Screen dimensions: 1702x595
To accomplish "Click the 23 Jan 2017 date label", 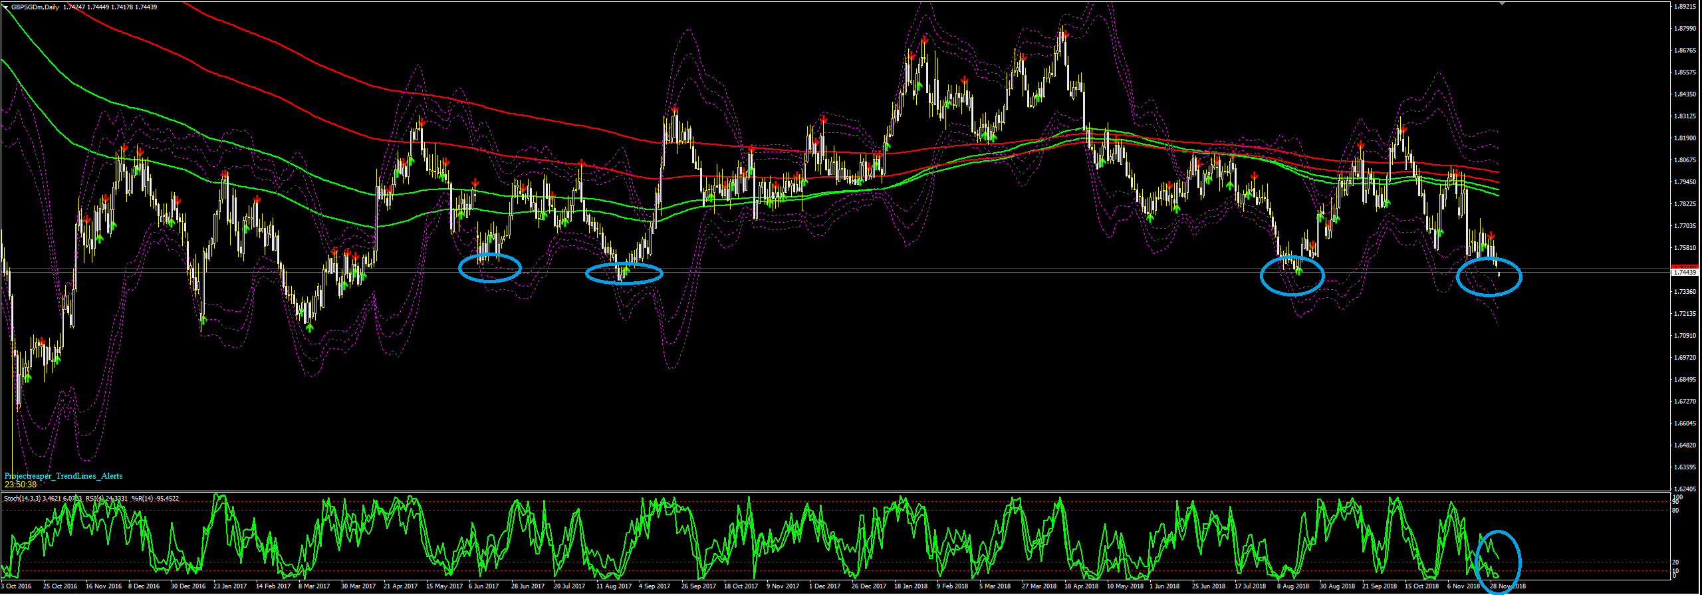I will click(230, 586).
